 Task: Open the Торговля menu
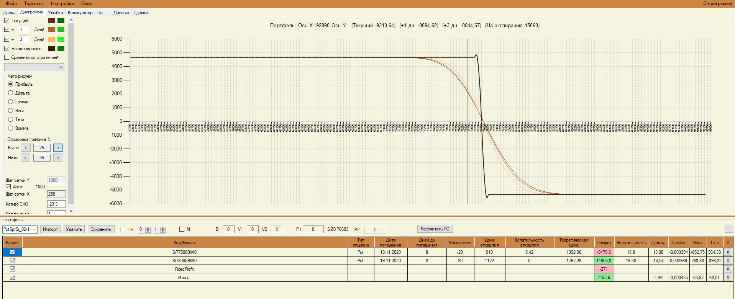tap(34, 3)
